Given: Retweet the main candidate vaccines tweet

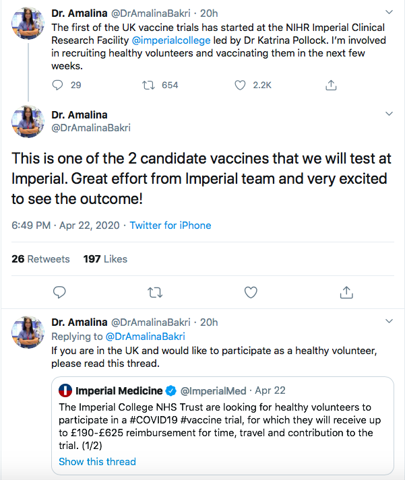Looking at the screenshot, I should point(155,292).
